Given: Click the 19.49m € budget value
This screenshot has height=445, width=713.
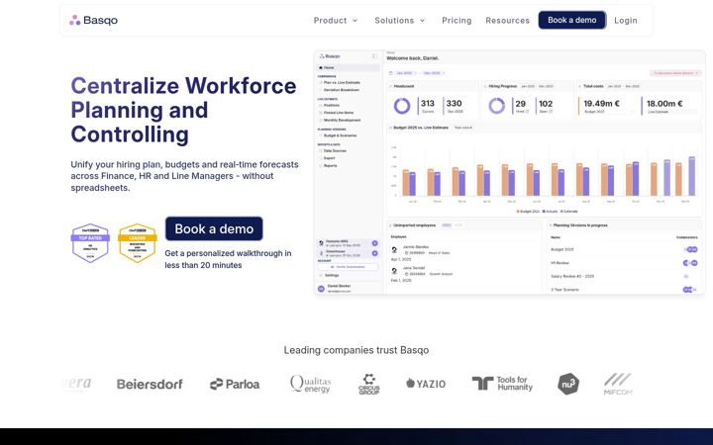Looking at the screenshot, I should point(601,104).
